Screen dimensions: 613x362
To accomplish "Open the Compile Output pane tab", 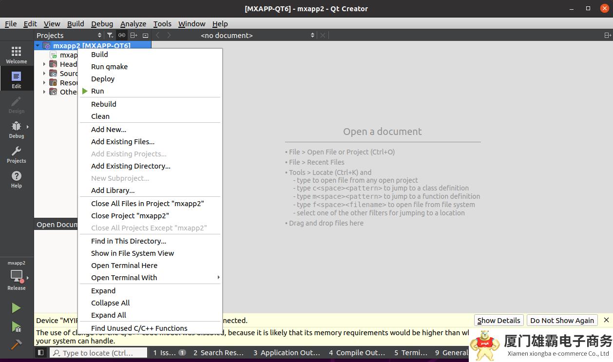I will (357, 353).
